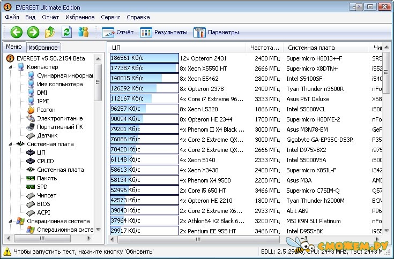Collapse the Системная плата tree node
Image resolution: width=394 pixels, height=259 pixels.
(10, 144)
